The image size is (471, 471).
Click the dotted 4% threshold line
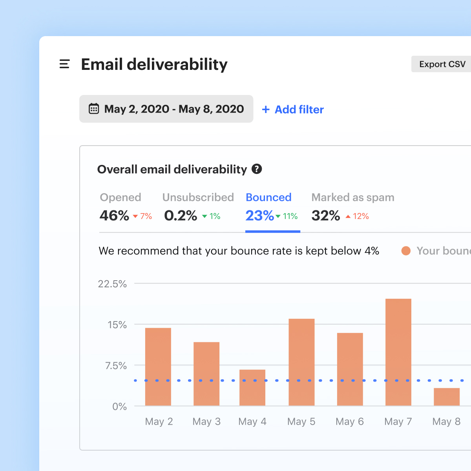pos(302,380)
